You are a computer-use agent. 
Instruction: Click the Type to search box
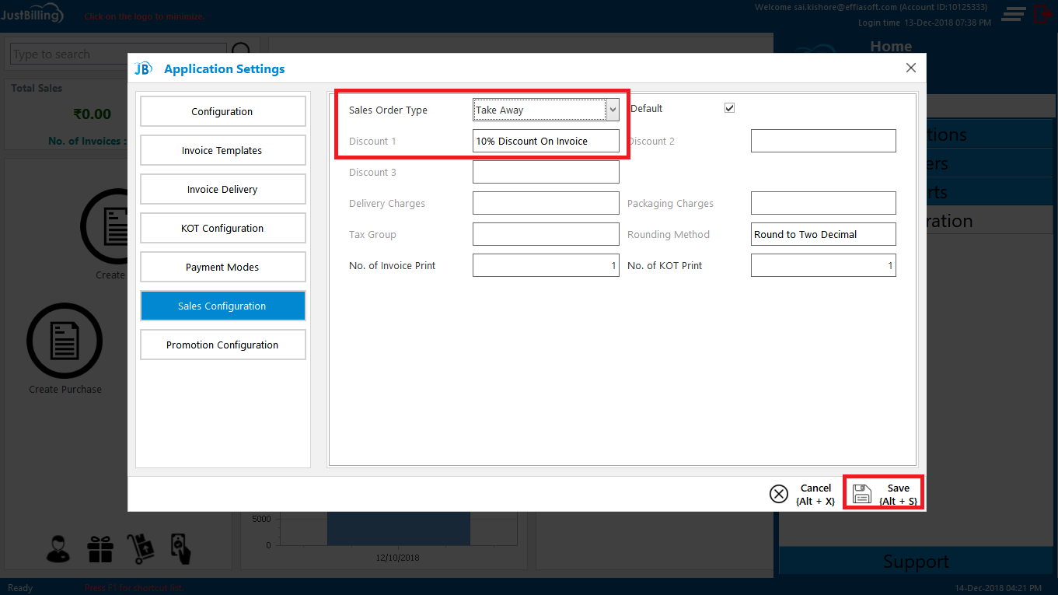click(x=119, y=54)
